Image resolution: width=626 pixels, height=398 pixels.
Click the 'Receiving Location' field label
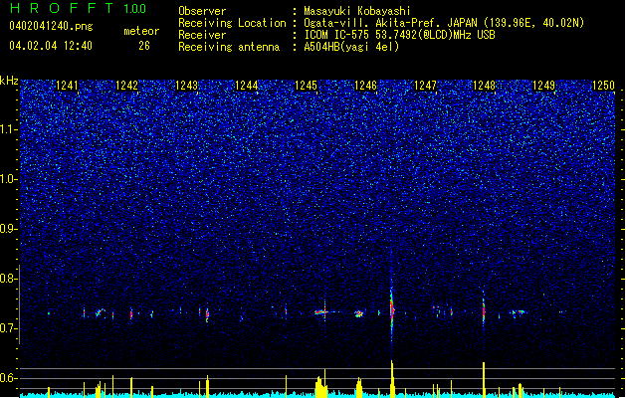[x=232, y=23]
